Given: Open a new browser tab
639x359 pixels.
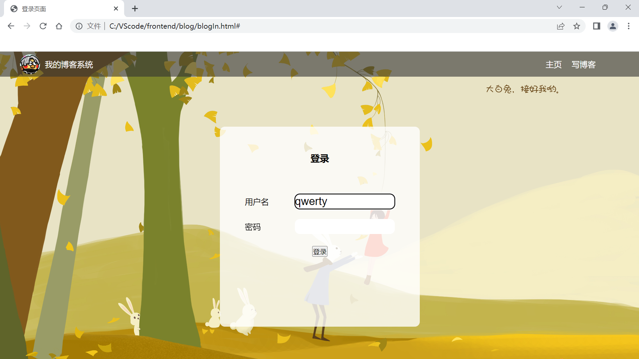Looking at the screenshot, I should coord(135,9).
